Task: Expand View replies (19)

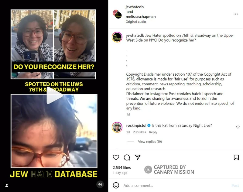Action: [x=150, y=142]
